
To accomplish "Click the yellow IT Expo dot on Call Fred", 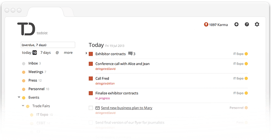I will (x=246, y=78).
